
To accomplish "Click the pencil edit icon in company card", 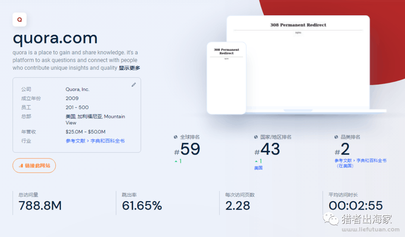I will coord(133,85).
